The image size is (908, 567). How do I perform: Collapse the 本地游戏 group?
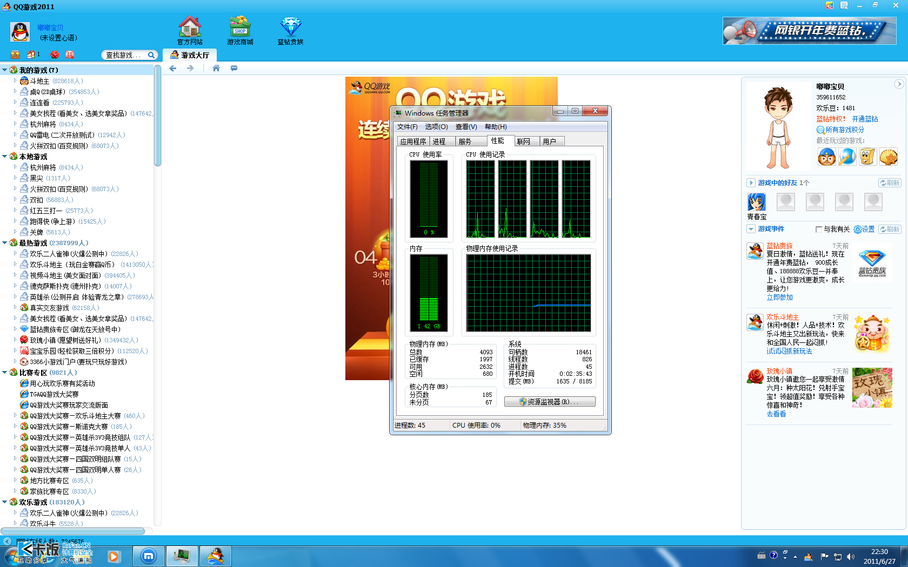4,157
